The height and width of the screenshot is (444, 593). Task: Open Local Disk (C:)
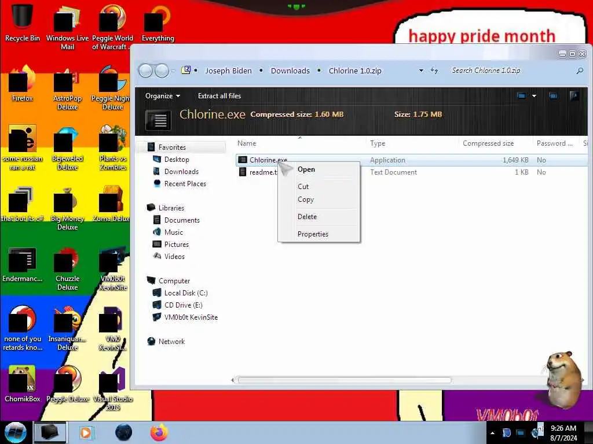pyautogui.click(x=186, y=293)
